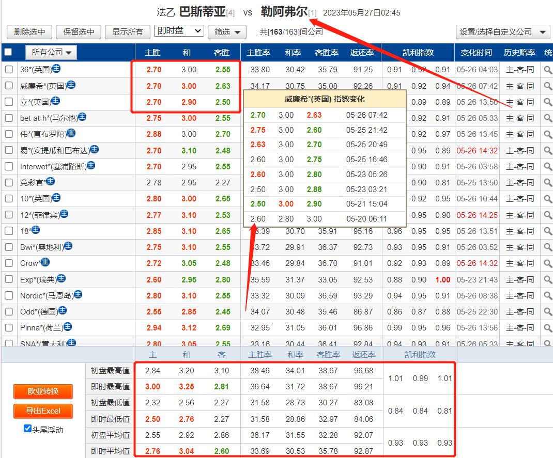Click the magnifier icon in the 威廉希*(英国) row
Viewport: 553px width, 458px height.
tap(548, 86)
